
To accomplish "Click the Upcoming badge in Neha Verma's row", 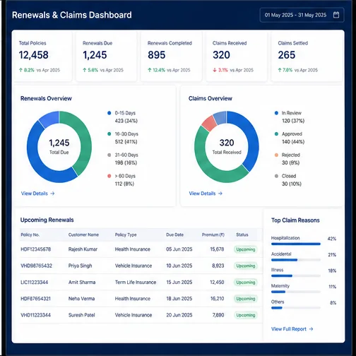I will [246, 299].
